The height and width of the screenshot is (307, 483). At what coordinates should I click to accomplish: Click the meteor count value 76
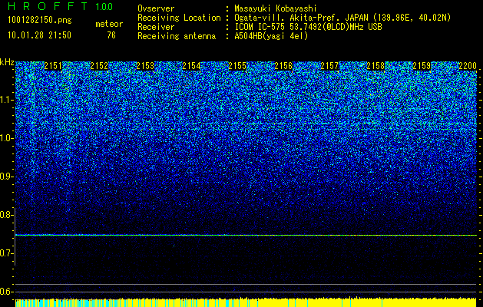click(x=111, y=35)
